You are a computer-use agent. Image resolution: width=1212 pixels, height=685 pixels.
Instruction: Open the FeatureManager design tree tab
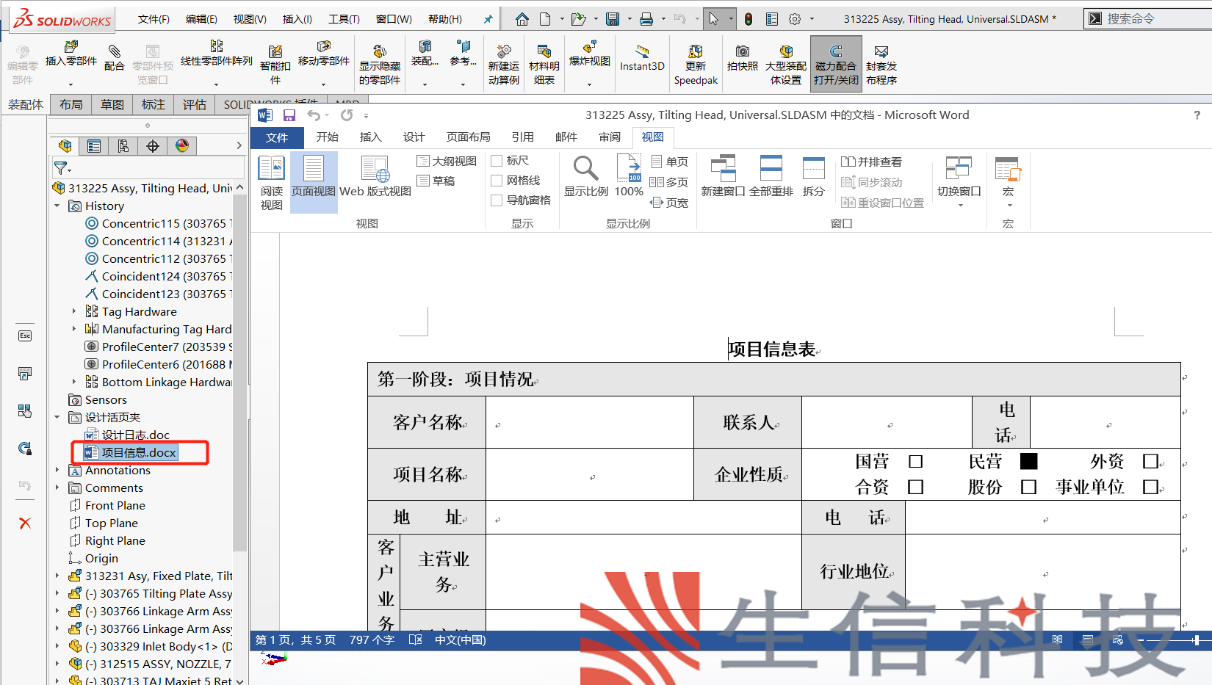[x=65, y=146]
